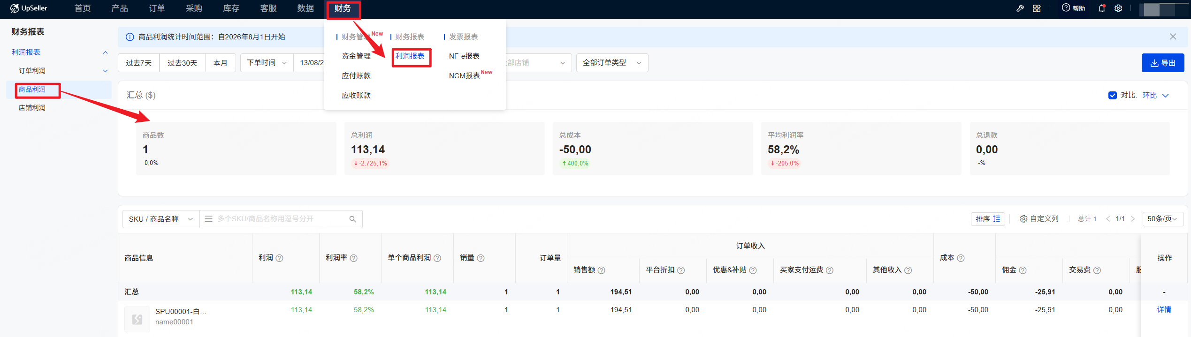Click the search magnifier in SKU field
Image resolution: width=1191 pixels, height=337 pixels.
pos(352,219)
